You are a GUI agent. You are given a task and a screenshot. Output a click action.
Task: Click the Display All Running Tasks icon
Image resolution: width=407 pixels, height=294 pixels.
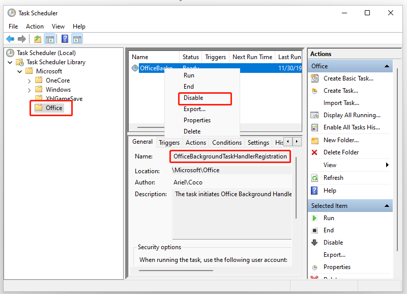tap(315, 115)
